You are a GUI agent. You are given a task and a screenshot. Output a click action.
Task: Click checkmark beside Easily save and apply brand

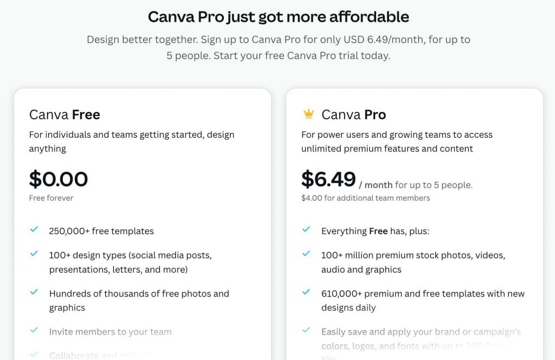pyautogui.click(x=306, y=330)
